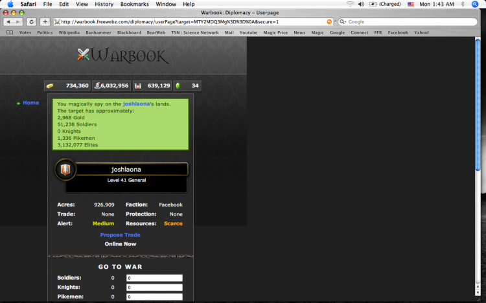This screenshot has height=303, width=486.
Task: Click the orange RSS feed icon
Action: click(329, 21)
